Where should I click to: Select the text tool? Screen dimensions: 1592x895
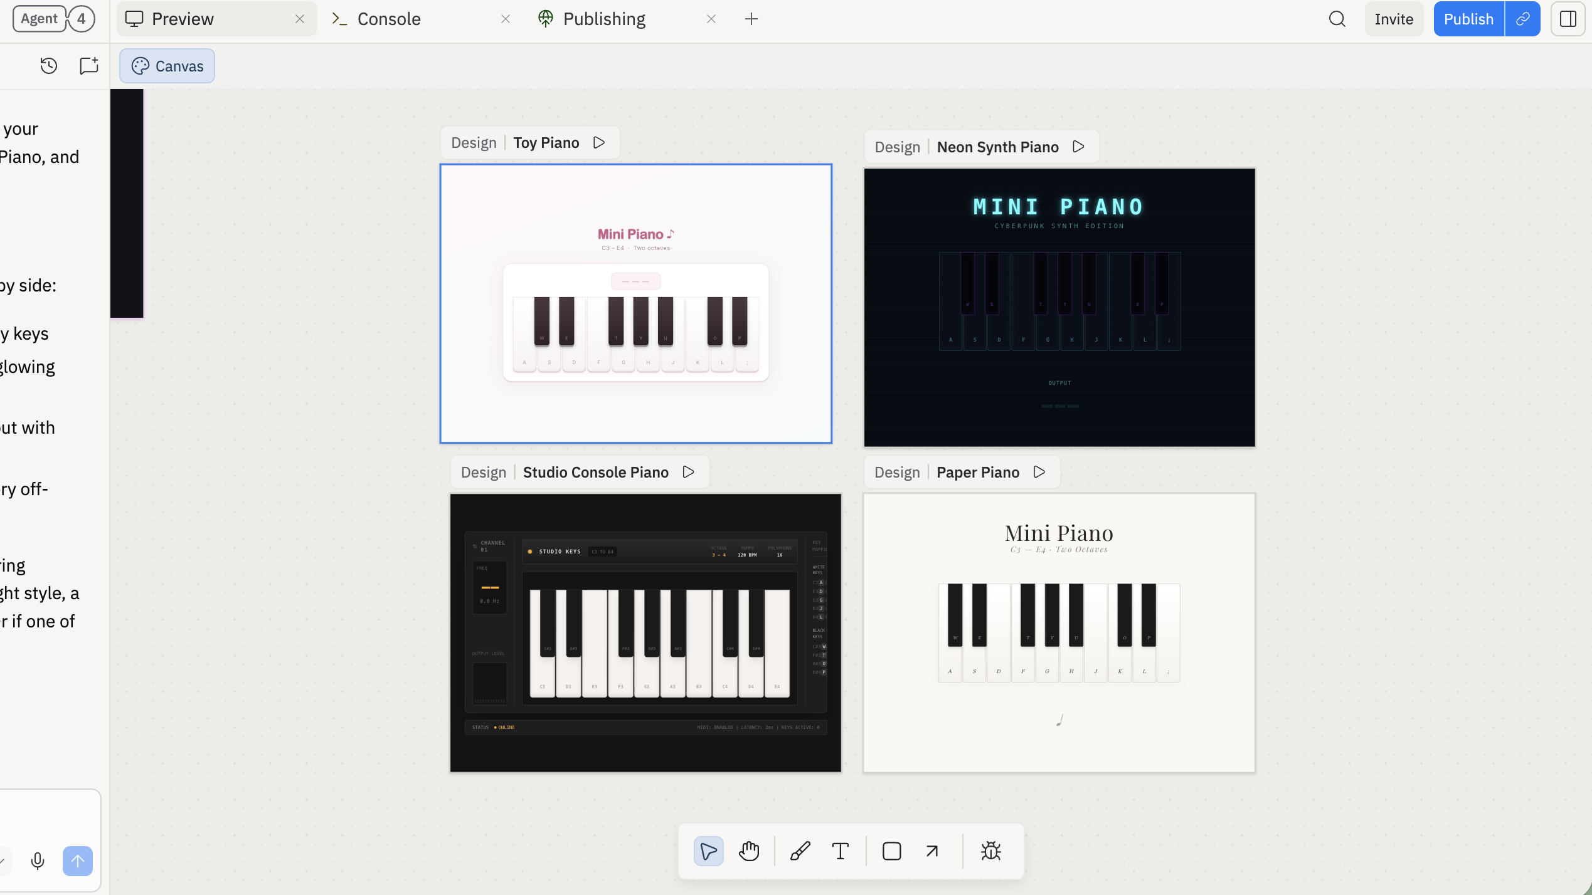coord(841,851)
